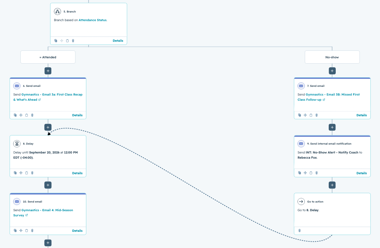Open Email 4 Mid-Season Survey link
Screen dimensions: 380x248
[43, 213]
